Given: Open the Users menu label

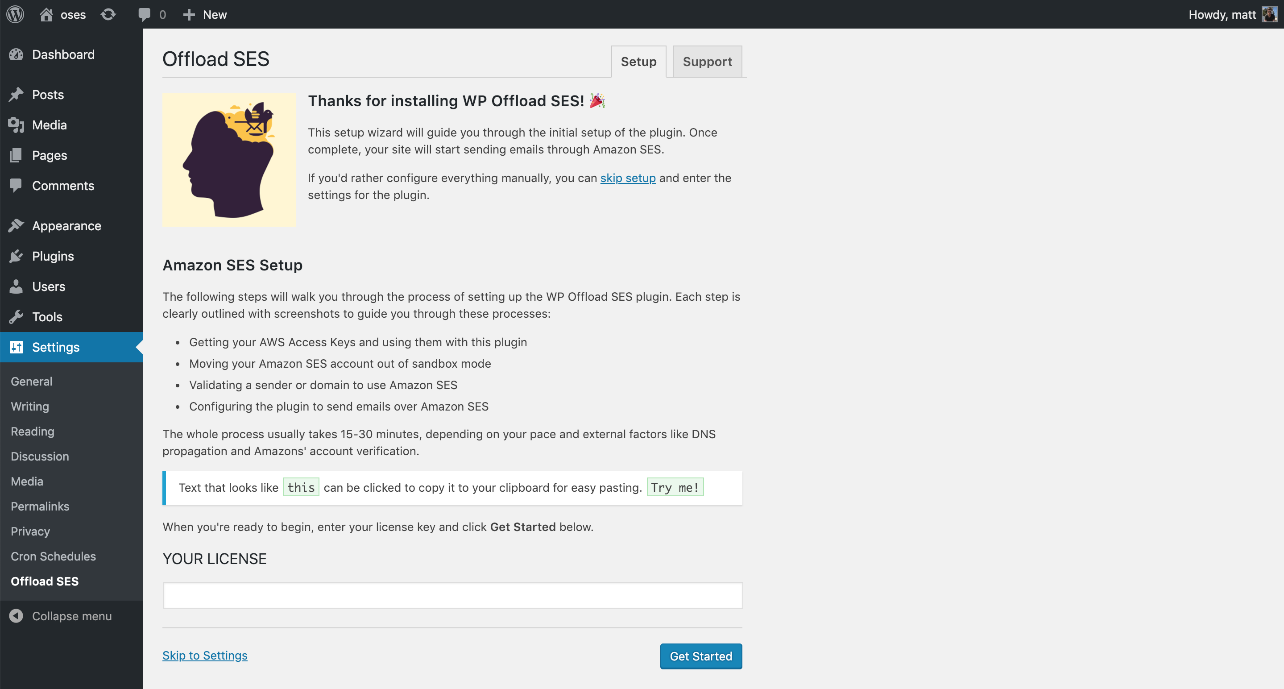Looking at the screenshot, I should point(49,286).
